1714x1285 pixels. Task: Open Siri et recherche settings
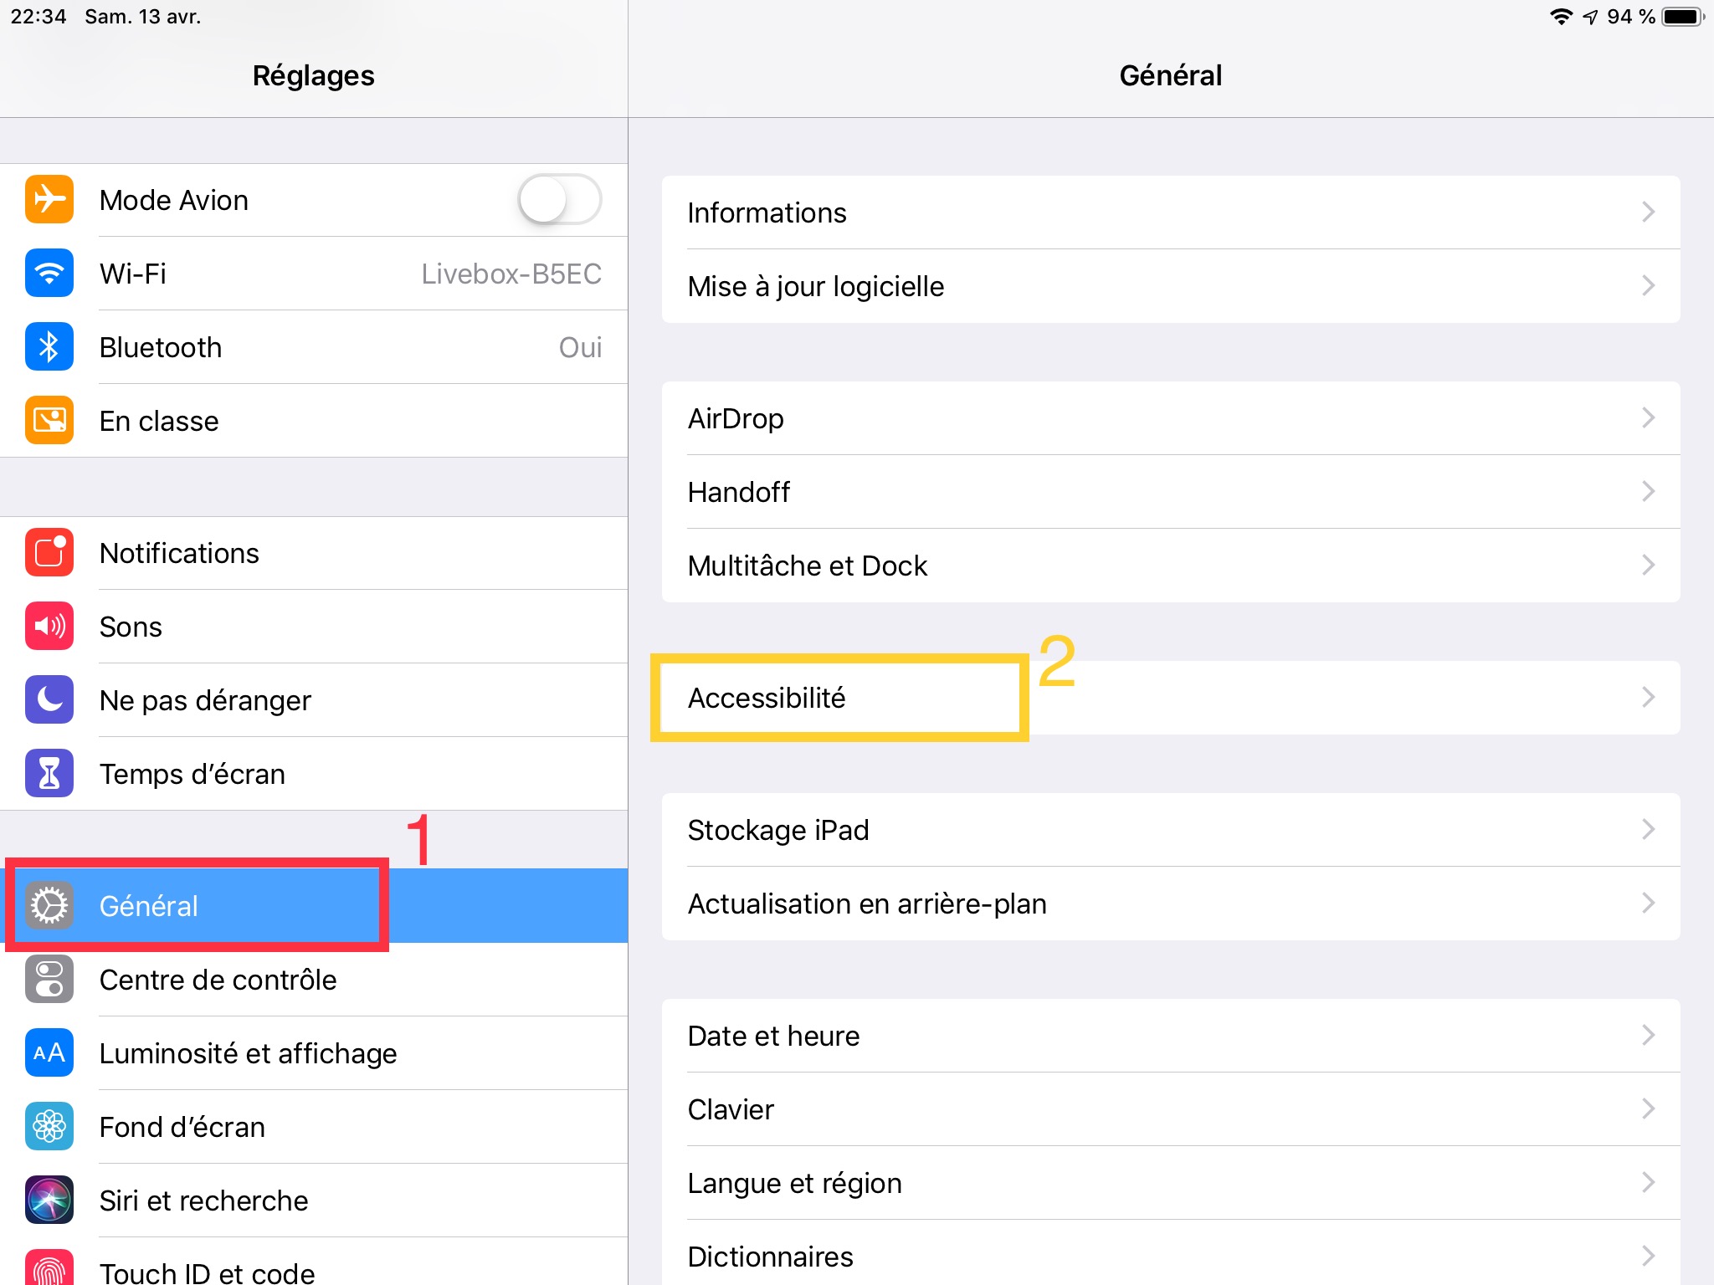(203, 1201)
